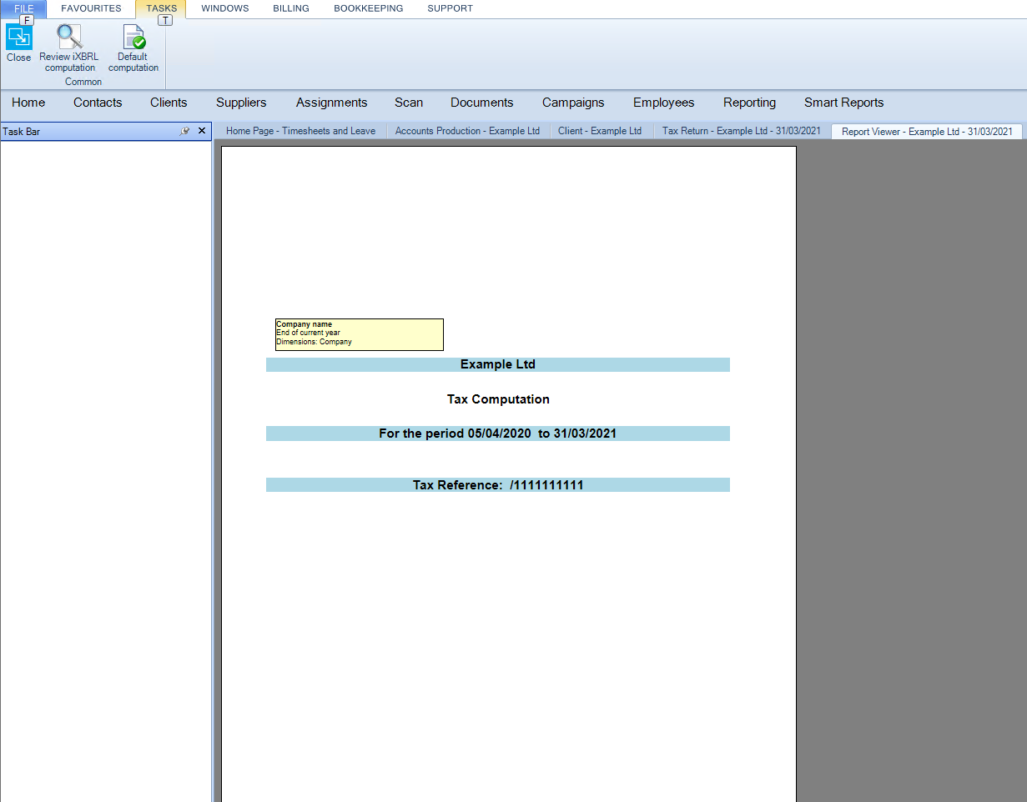Screen dimensions: 1027x802
Task: Open Assignments in navigation bar
Action: pos(331,103)
